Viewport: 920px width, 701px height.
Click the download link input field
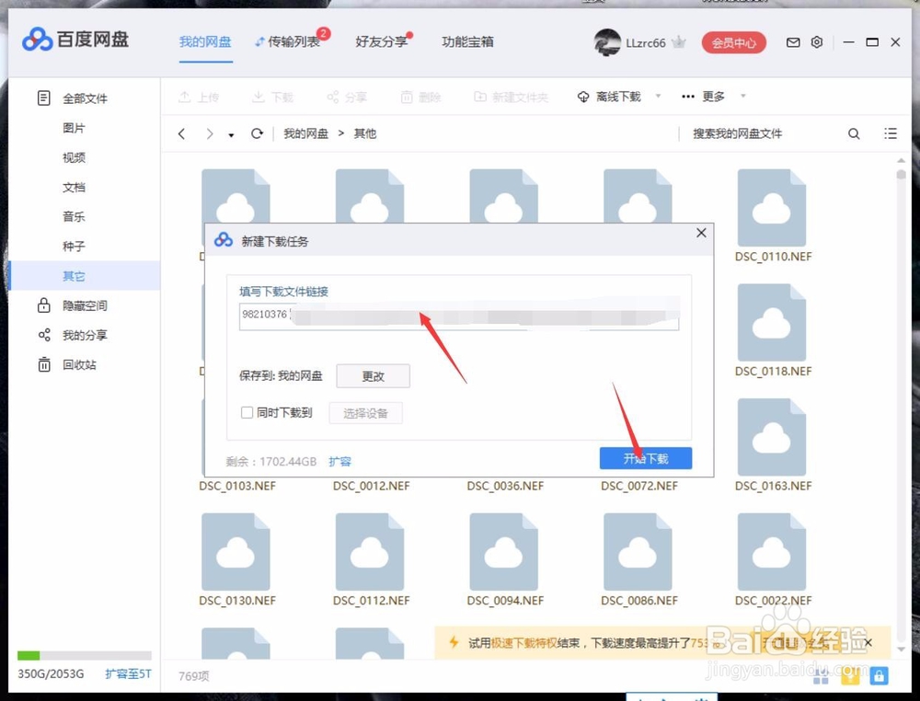[459, 316]
